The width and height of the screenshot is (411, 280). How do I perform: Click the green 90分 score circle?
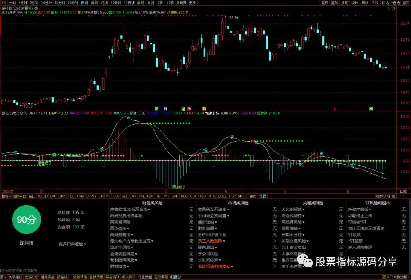pyautogui.click(x=27, y=220)
